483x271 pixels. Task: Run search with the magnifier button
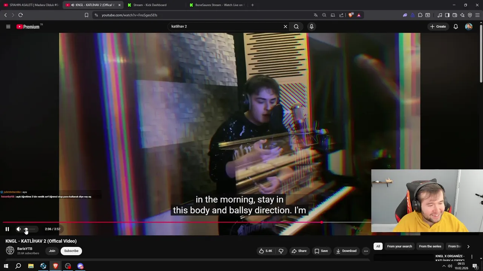[296, 26]
